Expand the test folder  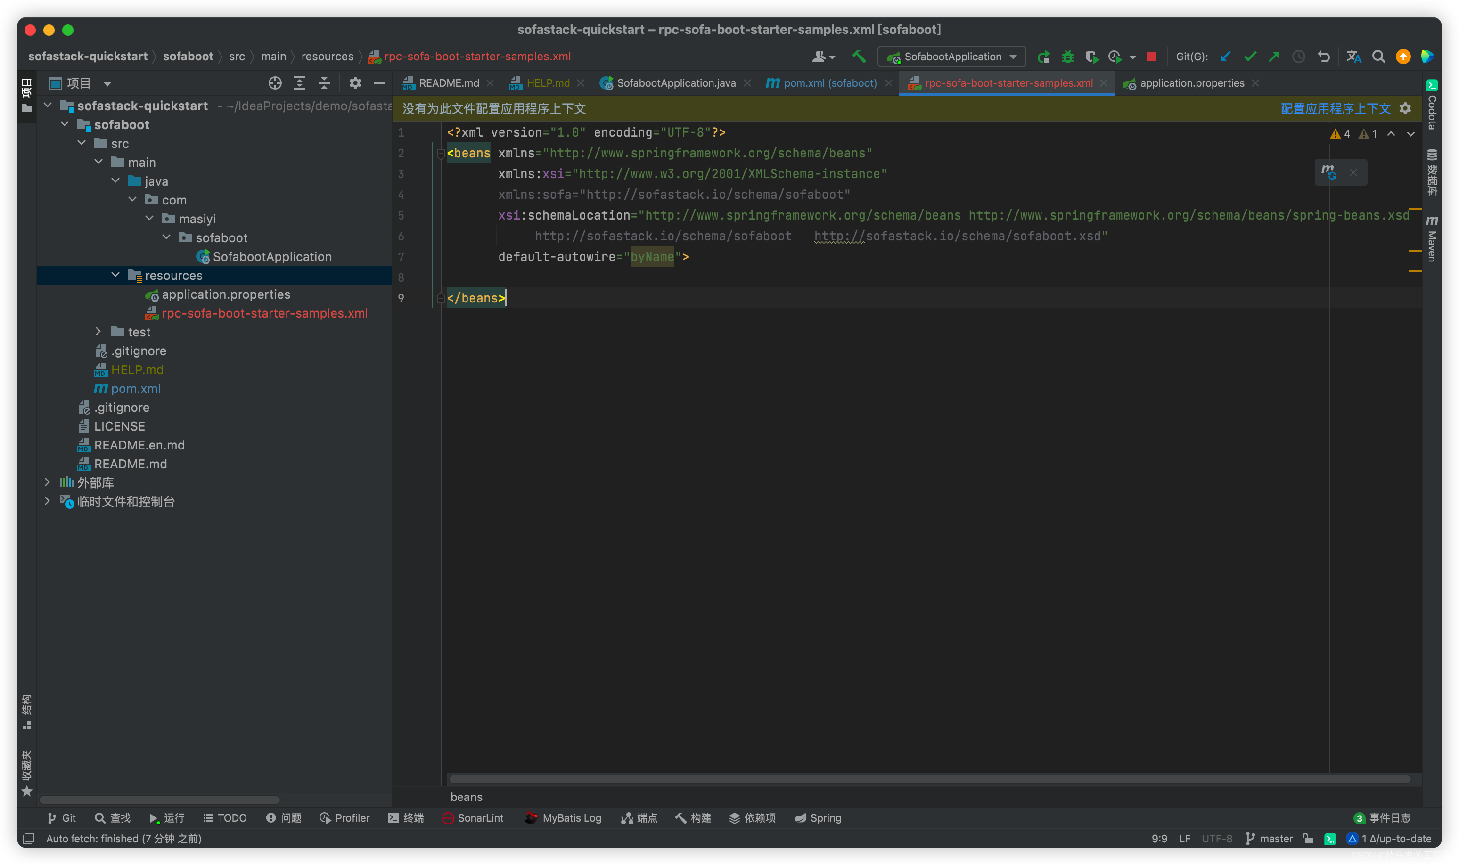(98, 332)
